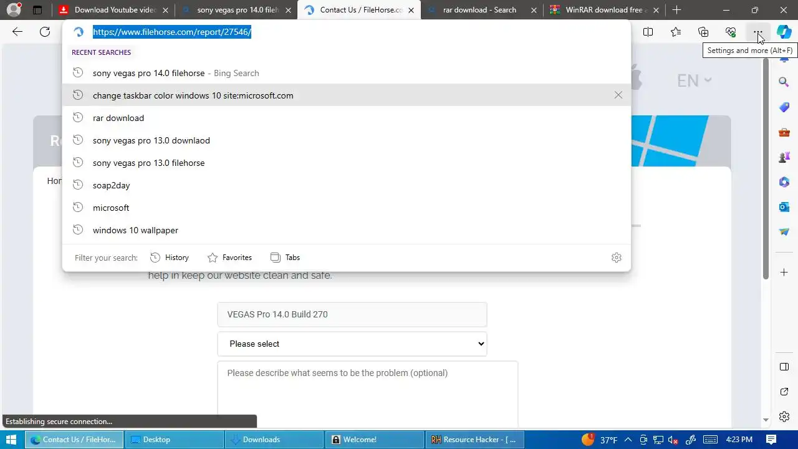Open the Windows Start menu

point(11,440)
